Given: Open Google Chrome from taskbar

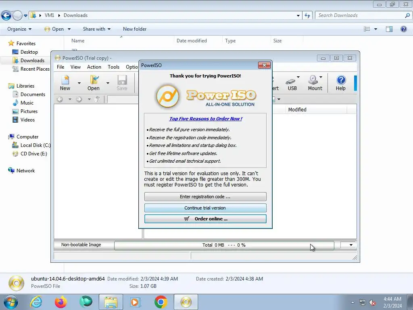Looking at the screenshot, I should coord(161,302).
